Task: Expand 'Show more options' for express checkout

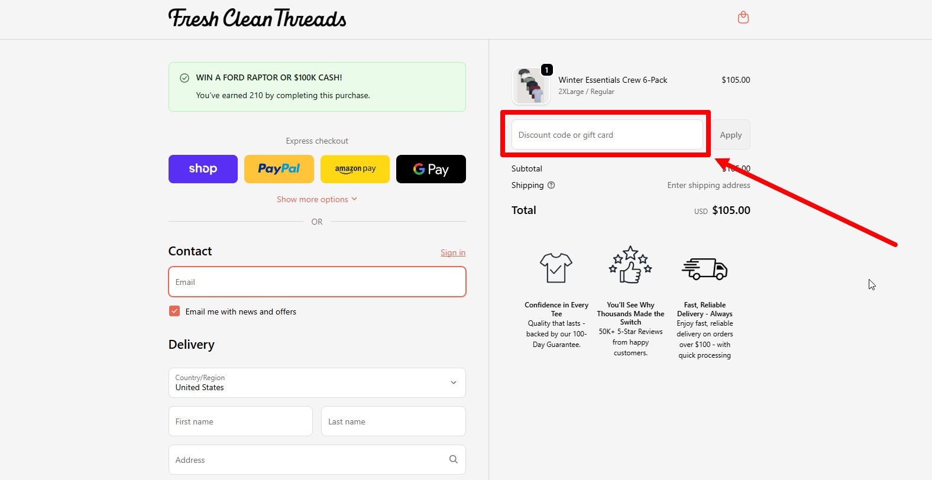Action: pyautogui.click(x=317, y=199)
